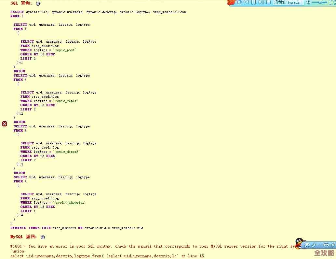Click the SELECT keyword on the first query line

[x=17, y=12]
